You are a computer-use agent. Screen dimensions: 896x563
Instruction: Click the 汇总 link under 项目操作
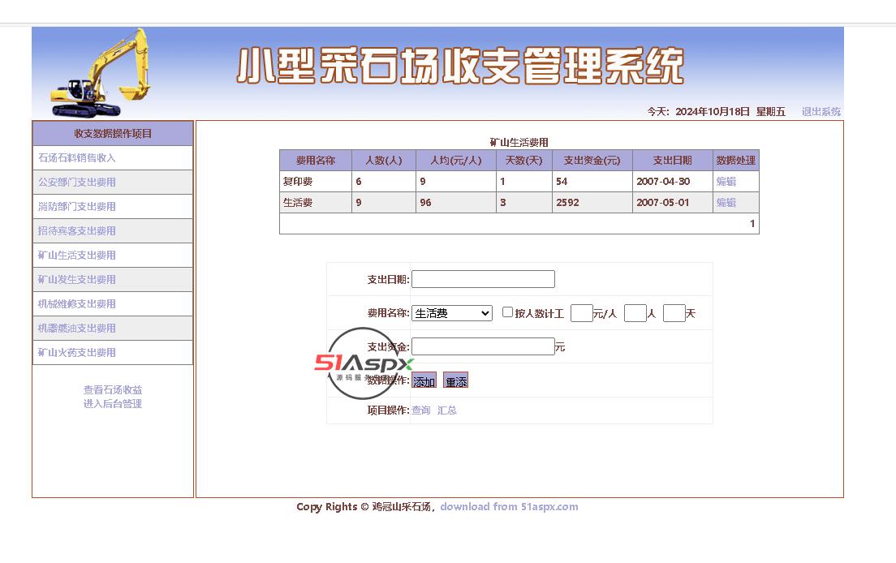tap(447, 410)
